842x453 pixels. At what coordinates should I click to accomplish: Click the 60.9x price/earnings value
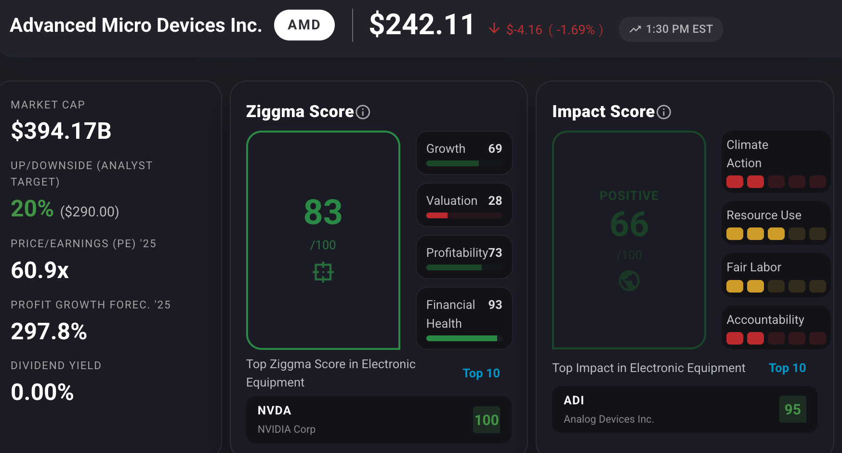[40, 270]
